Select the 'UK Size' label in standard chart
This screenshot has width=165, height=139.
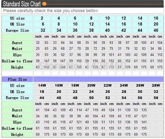[x=17, y=24]
